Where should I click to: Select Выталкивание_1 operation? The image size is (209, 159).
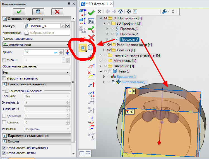click(134, 82)
